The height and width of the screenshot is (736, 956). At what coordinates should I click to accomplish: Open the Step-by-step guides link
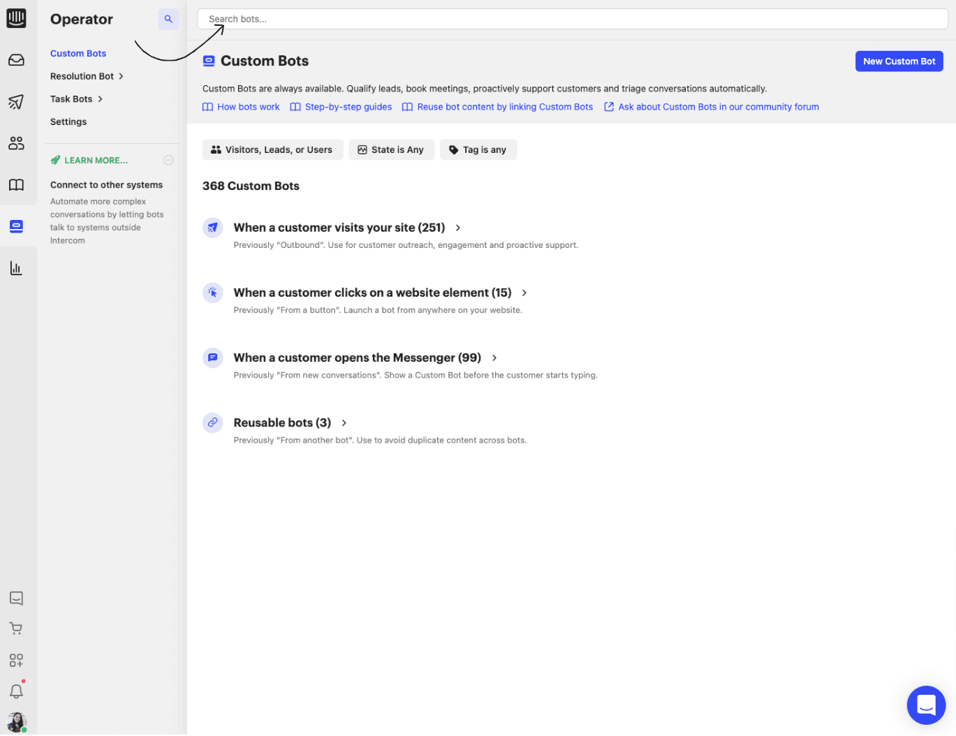[341, 107]
